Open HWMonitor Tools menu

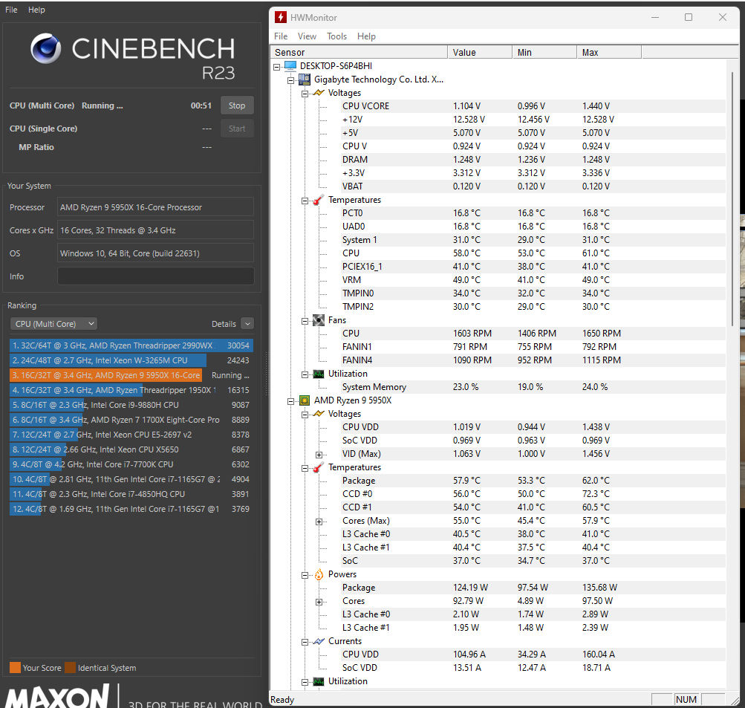coord(337,36)
